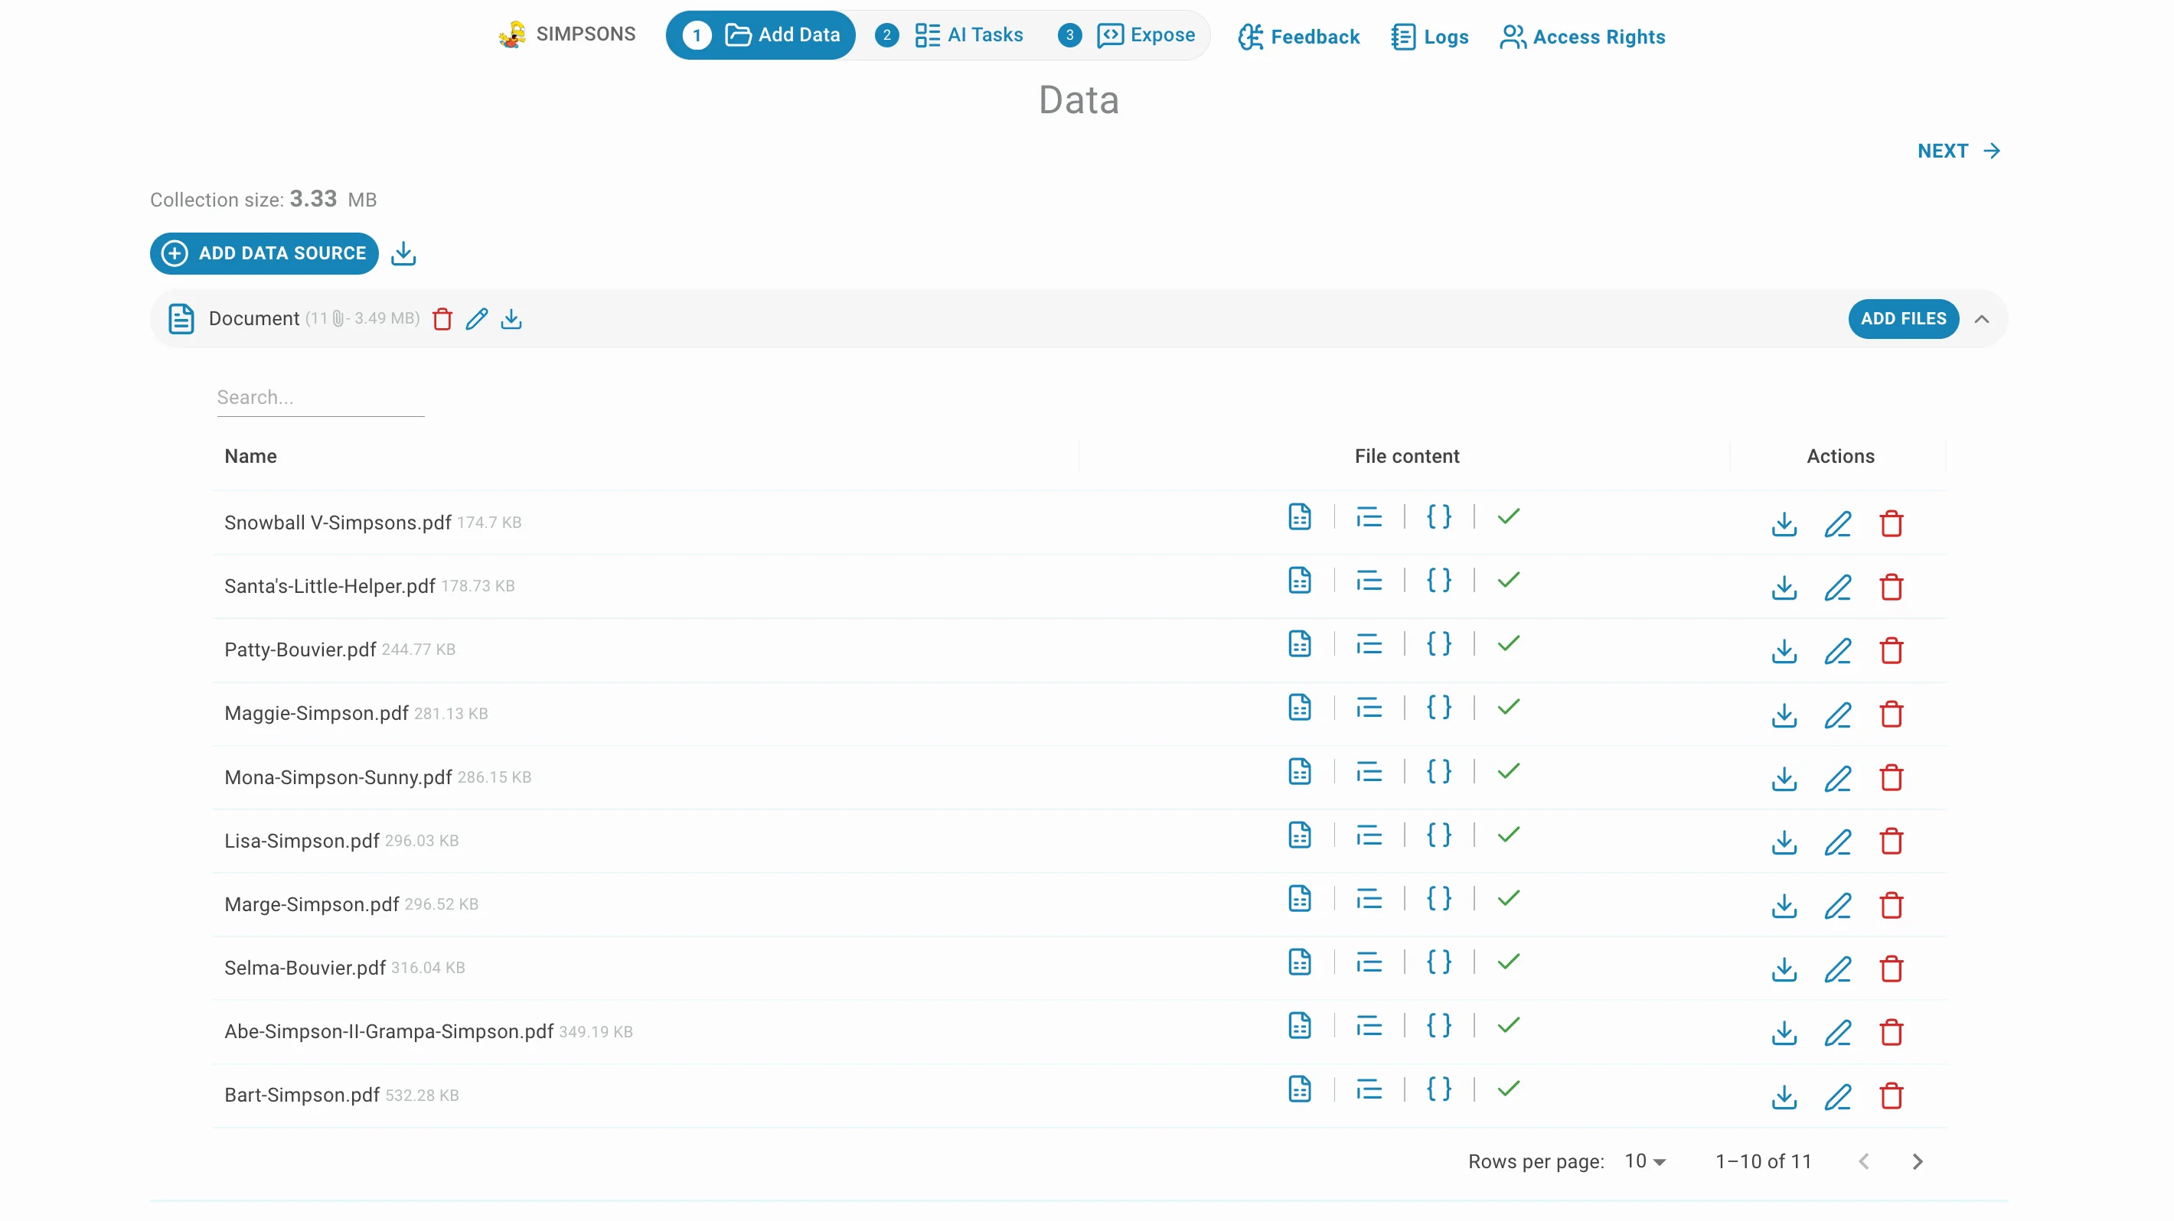Image resolution: width=2174 pixels, height=1221 pixels.
Task: Select the Mona-Simpson-Sunny.pdf file name
Action: pos(338,777)
